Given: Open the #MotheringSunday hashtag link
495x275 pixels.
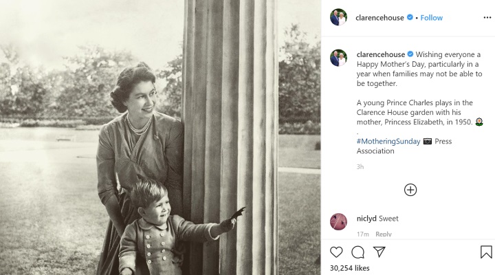Looking at the screenshot, I should 388,141.
